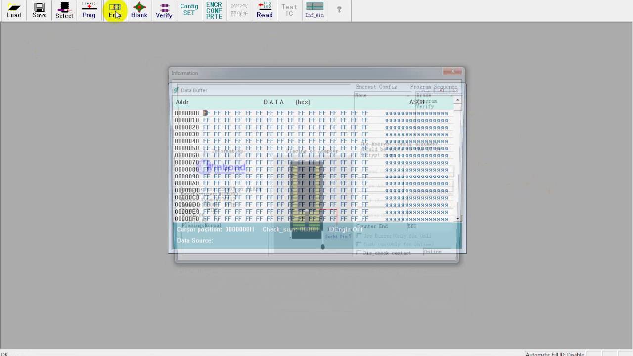
Task: Select the highlighted first byte at address 0000000
Action: tap(206, 113)
